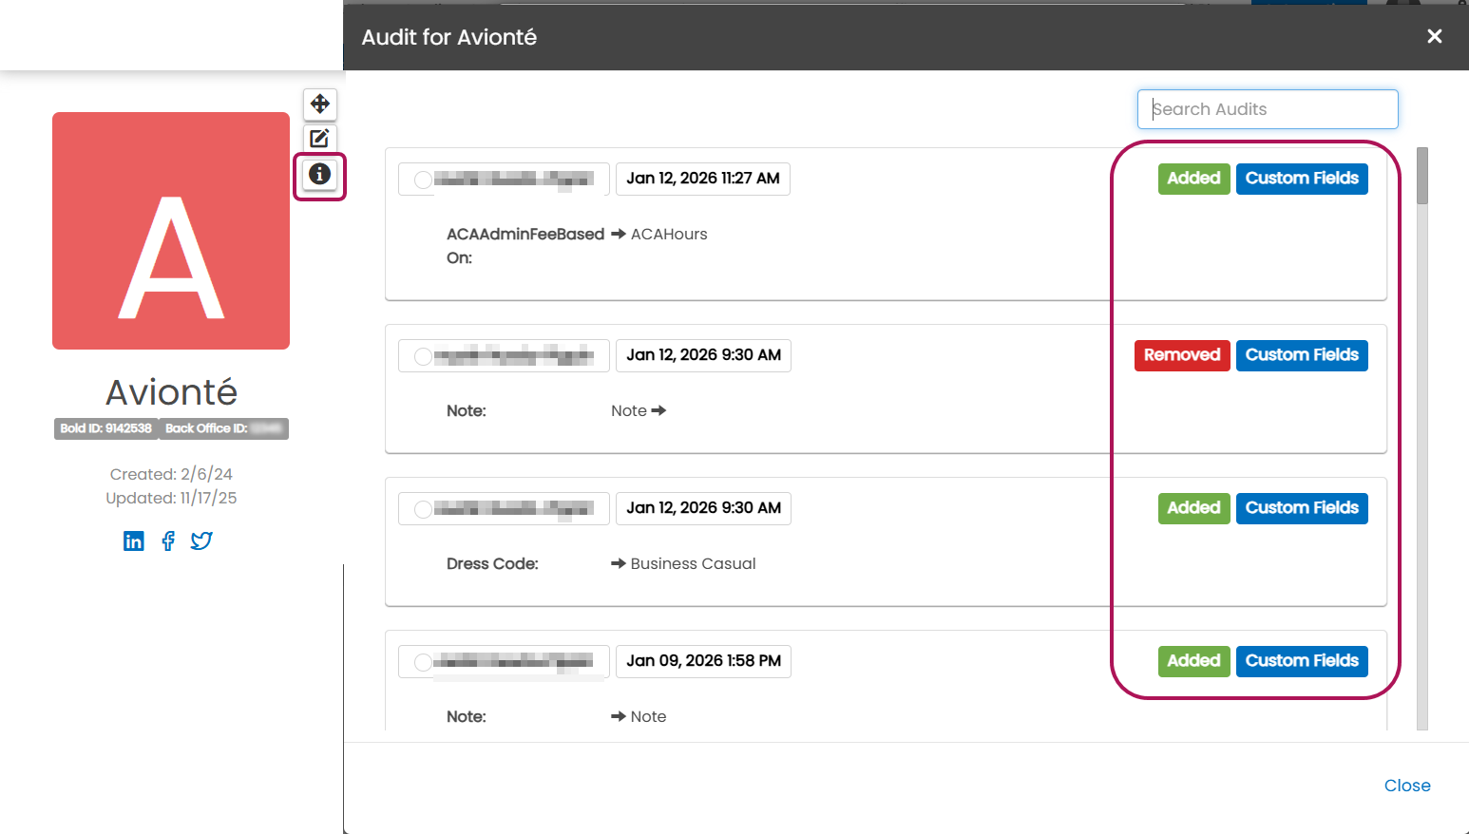The height and width of the screenshot is (834, 1469).
Task: Click the Removed badge
Action: (1182, 355)
